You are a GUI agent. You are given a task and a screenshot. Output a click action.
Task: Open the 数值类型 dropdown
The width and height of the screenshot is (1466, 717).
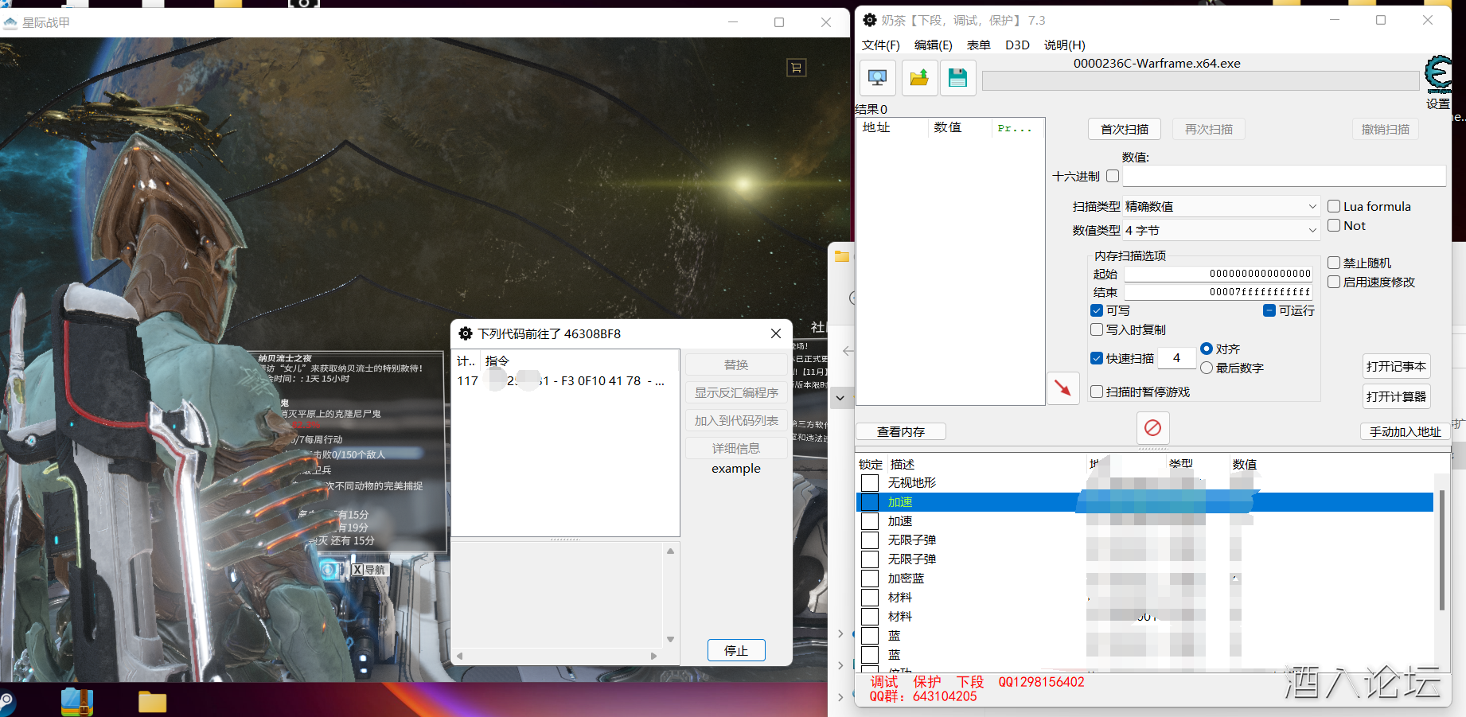click(x=1222, y=230)
